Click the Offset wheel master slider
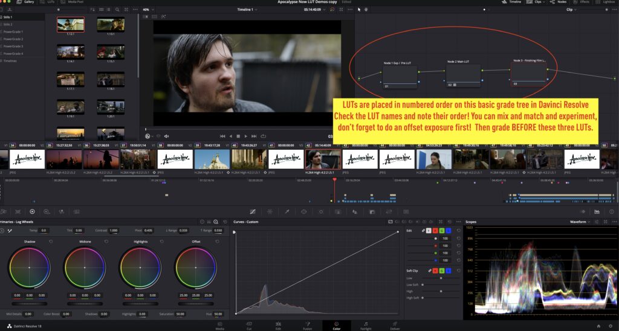Viewport: 619px width, 331px height. [x=196, y=304]
